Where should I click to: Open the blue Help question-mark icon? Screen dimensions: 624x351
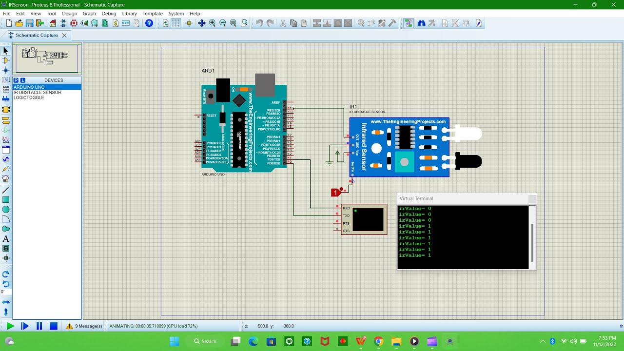click(149, 23)
